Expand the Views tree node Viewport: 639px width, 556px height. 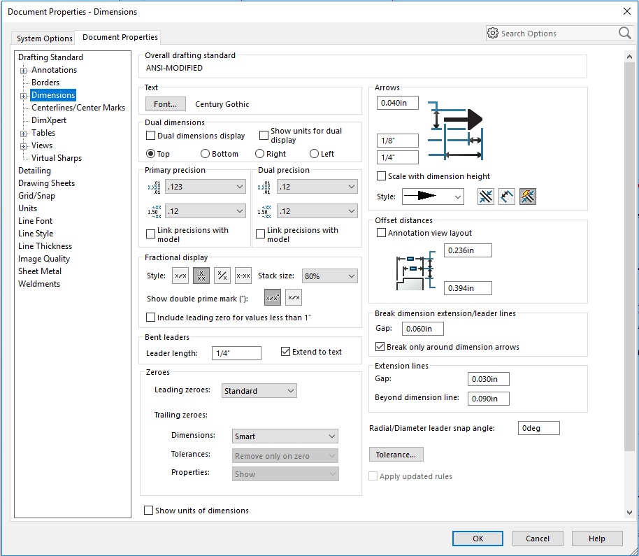pos(24,146)
